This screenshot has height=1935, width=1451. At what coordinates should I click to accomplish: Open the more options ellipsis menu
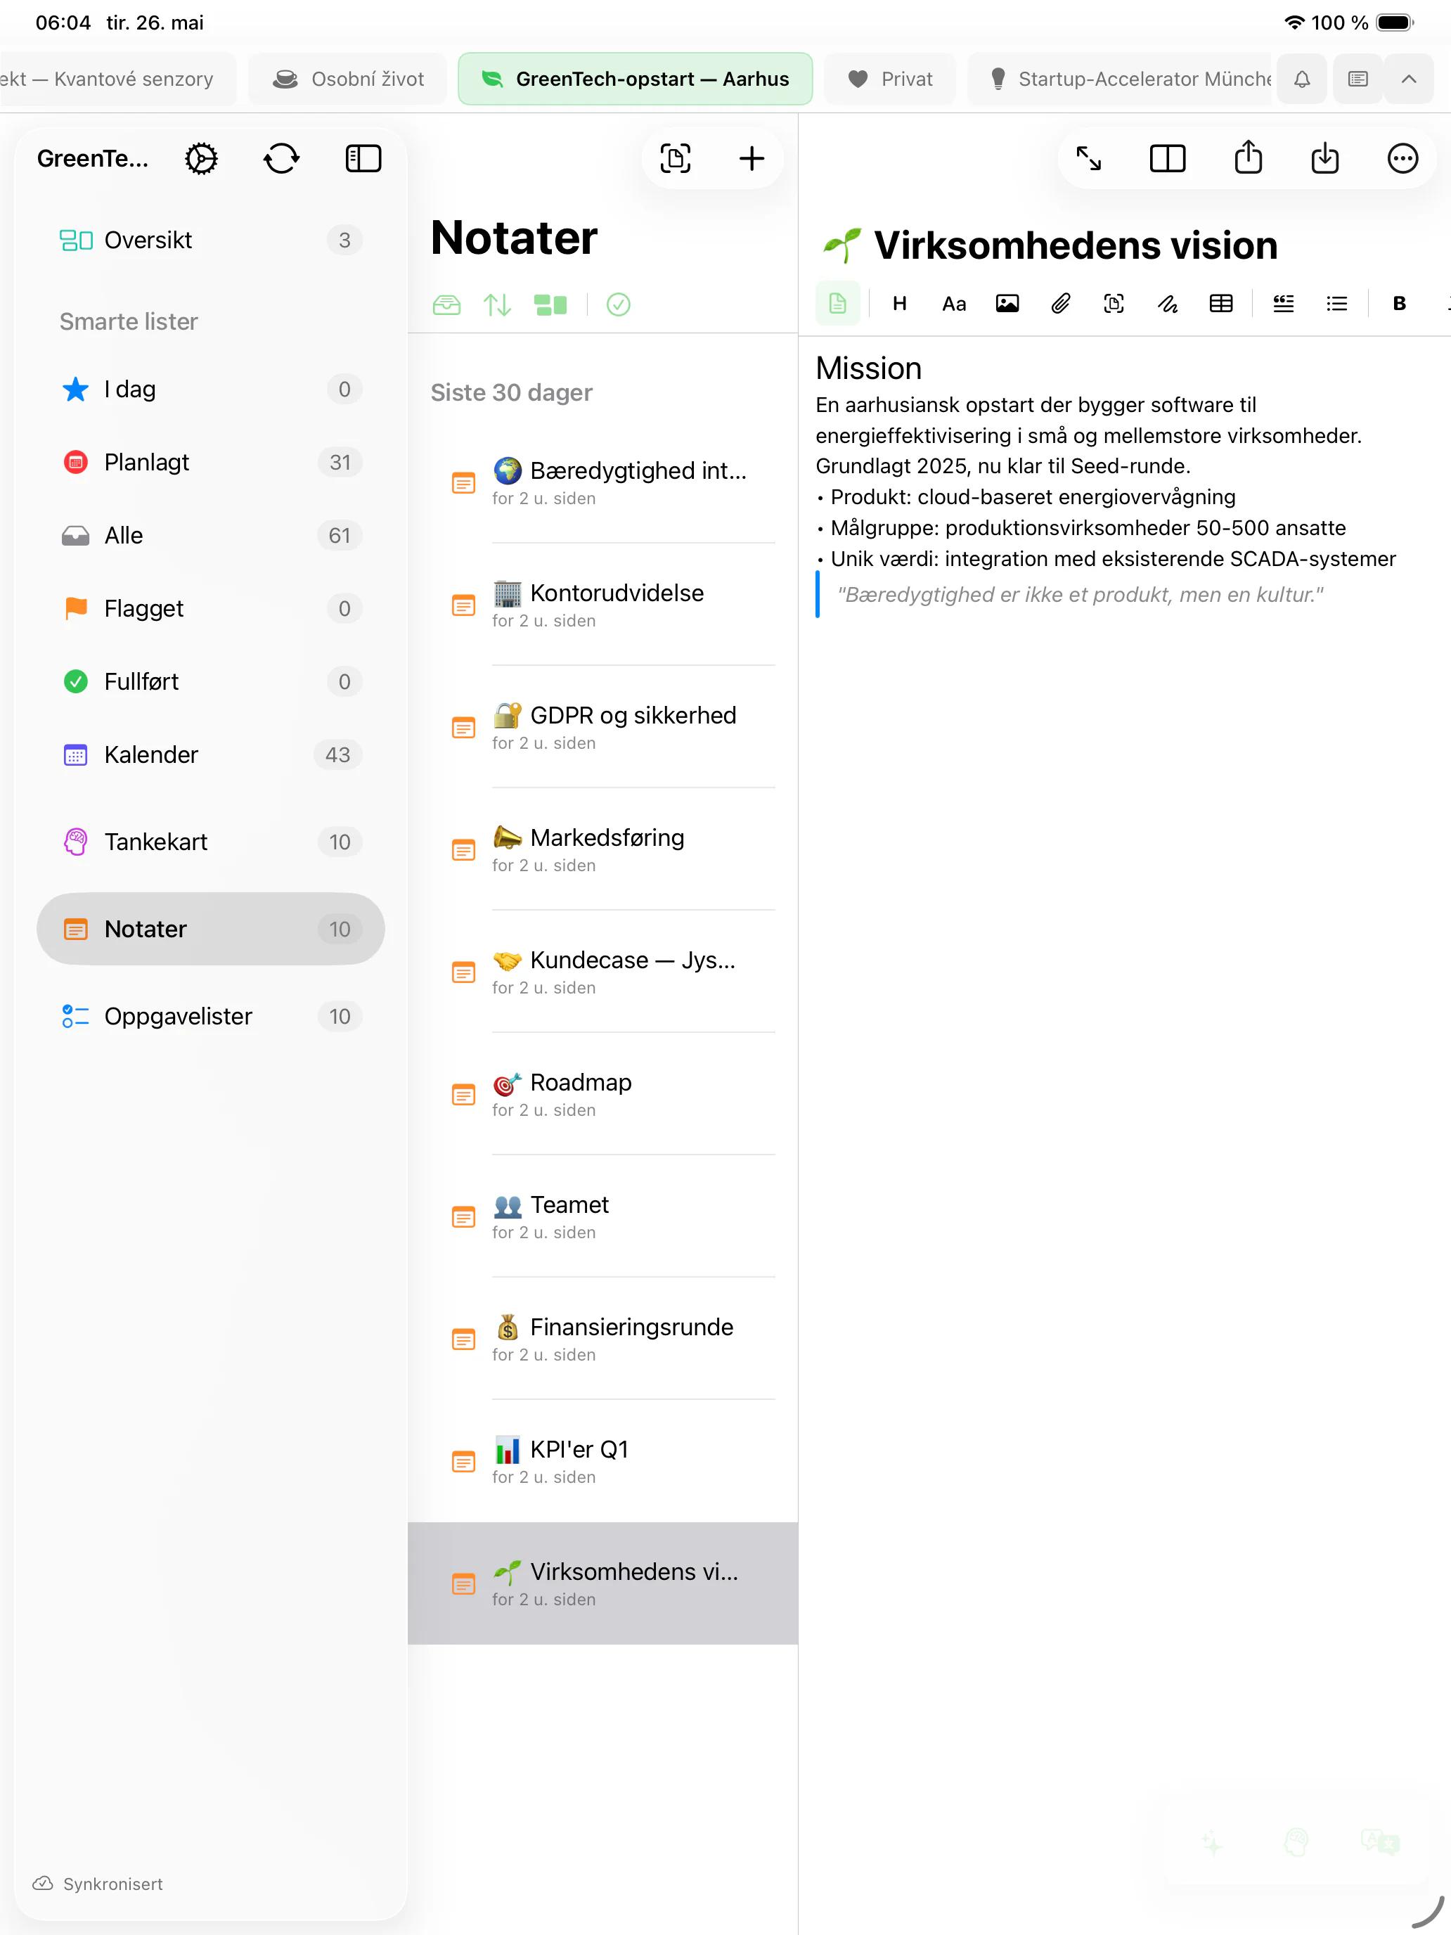[1402, 158]
